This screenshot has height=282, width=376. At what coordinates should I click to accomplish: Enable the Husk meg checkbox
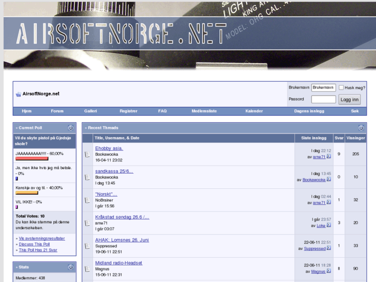341,87
